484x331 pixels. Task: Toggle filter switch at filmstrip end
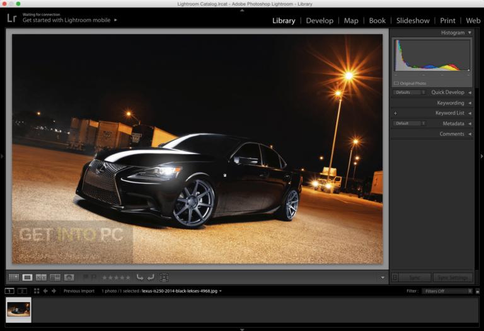tap(477, 291)
